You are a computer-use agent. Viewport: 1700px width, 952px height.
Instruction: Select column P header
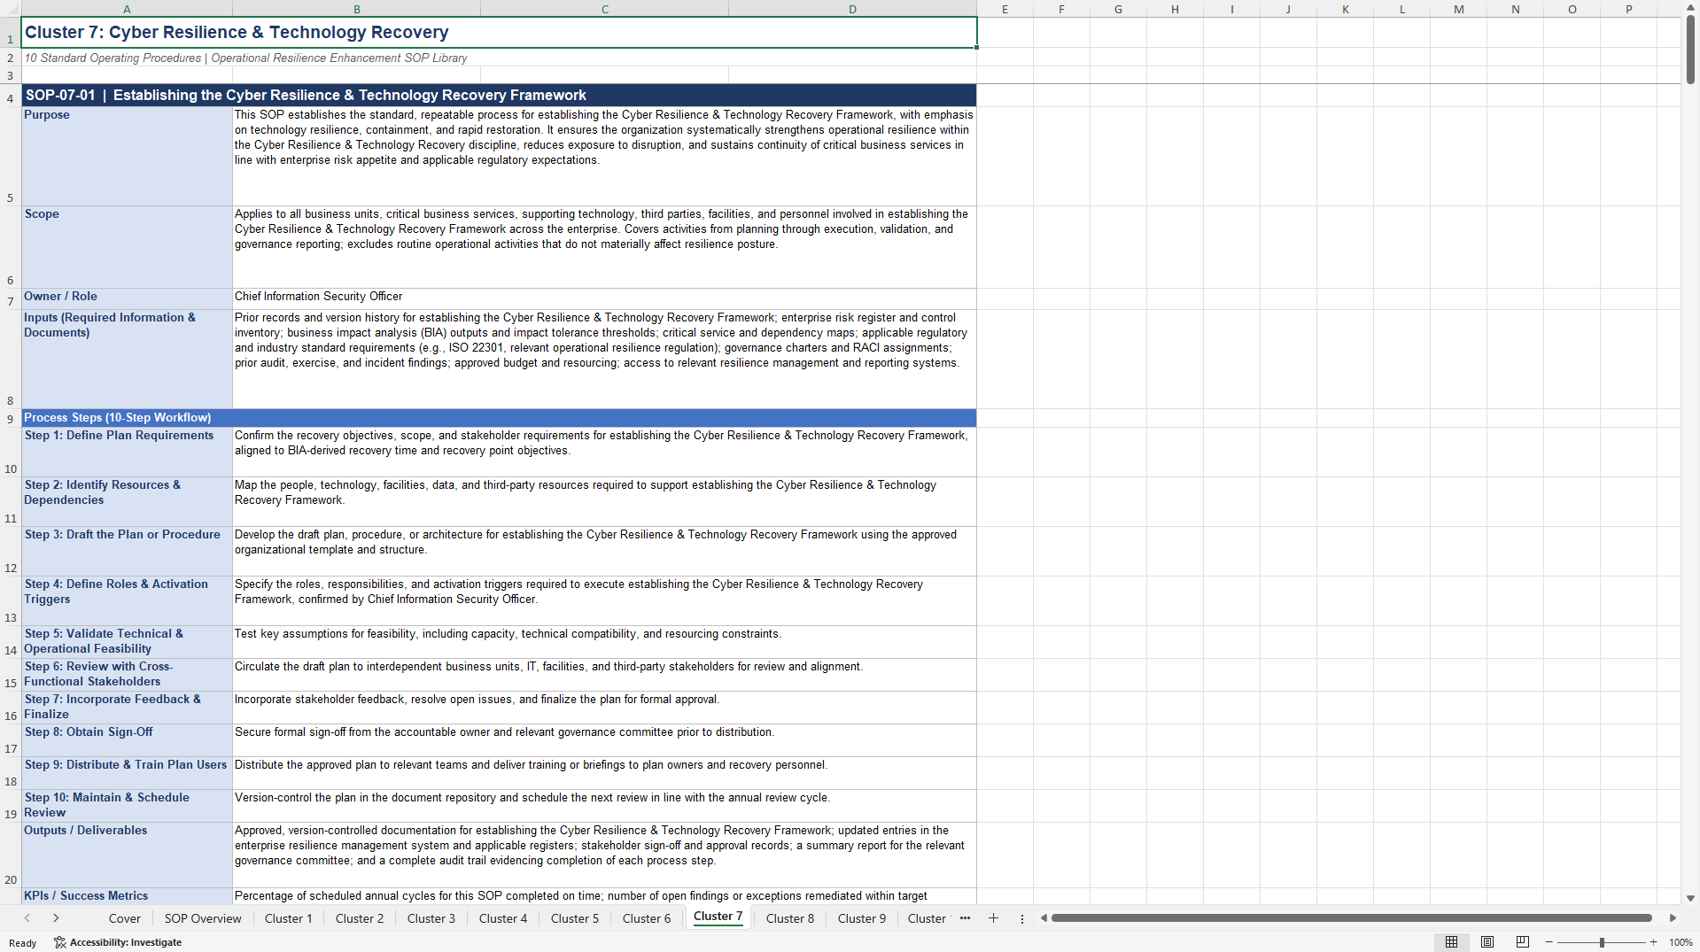(x=1629, y=9)
